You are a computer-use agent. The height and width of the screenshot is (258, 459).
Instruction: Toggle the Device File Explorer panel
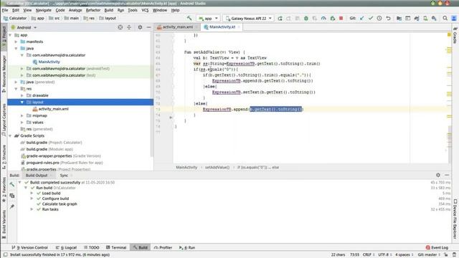tap(455, 219)
